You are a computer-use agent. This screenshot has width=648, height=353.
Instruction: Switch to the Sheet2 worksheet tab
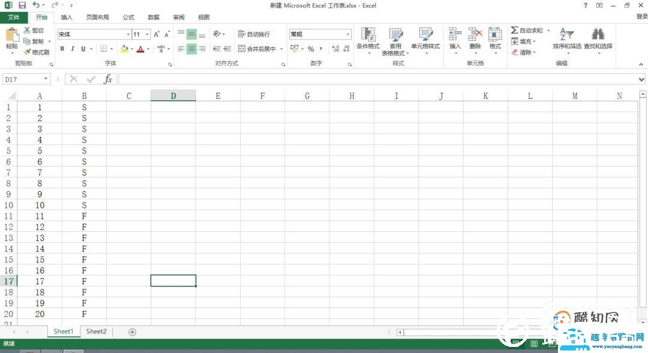point(96,331)
